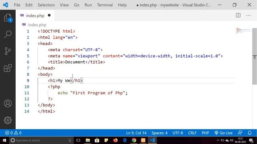
Task: Click the VS Code logo icon
Action: tap(6, 5)
